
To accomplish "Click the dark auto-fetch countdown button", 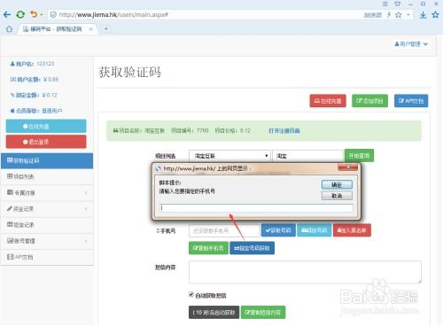I will 214,312.
